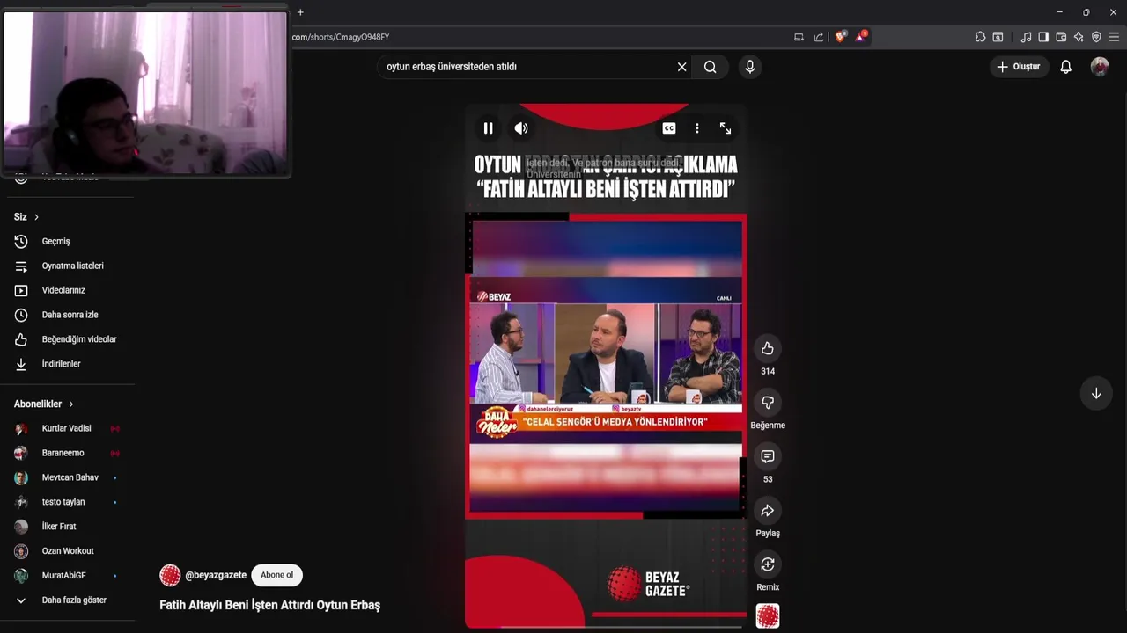
Task: Click the tab search icon in browser toolbar
Action: (998, 37)
